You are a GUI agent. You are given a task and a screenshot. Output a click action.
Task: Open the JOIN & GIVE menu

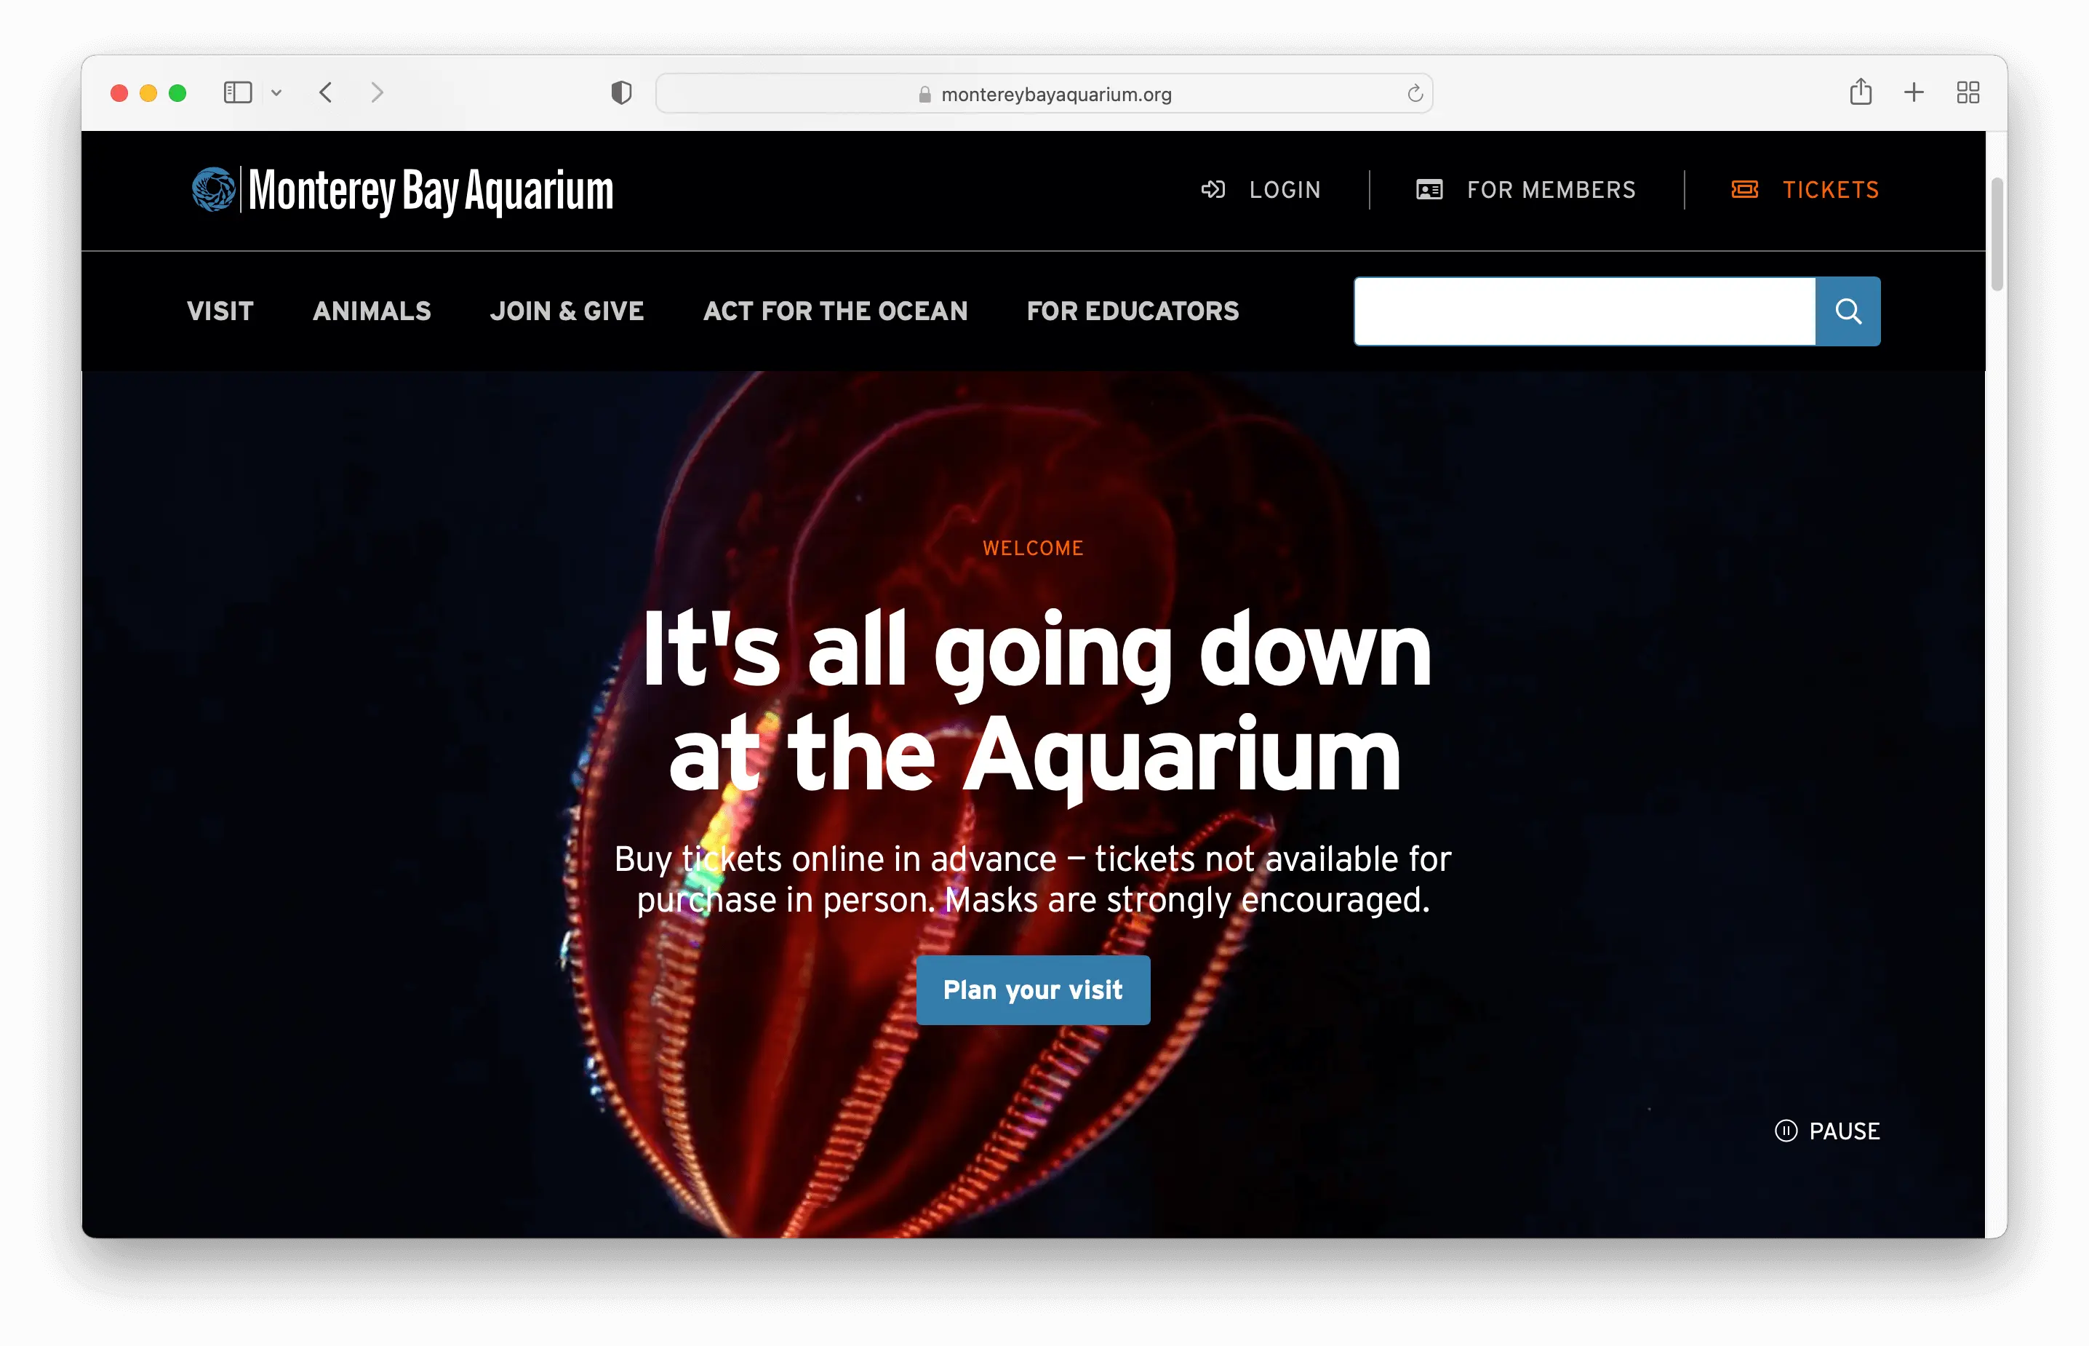pos(567,311)
